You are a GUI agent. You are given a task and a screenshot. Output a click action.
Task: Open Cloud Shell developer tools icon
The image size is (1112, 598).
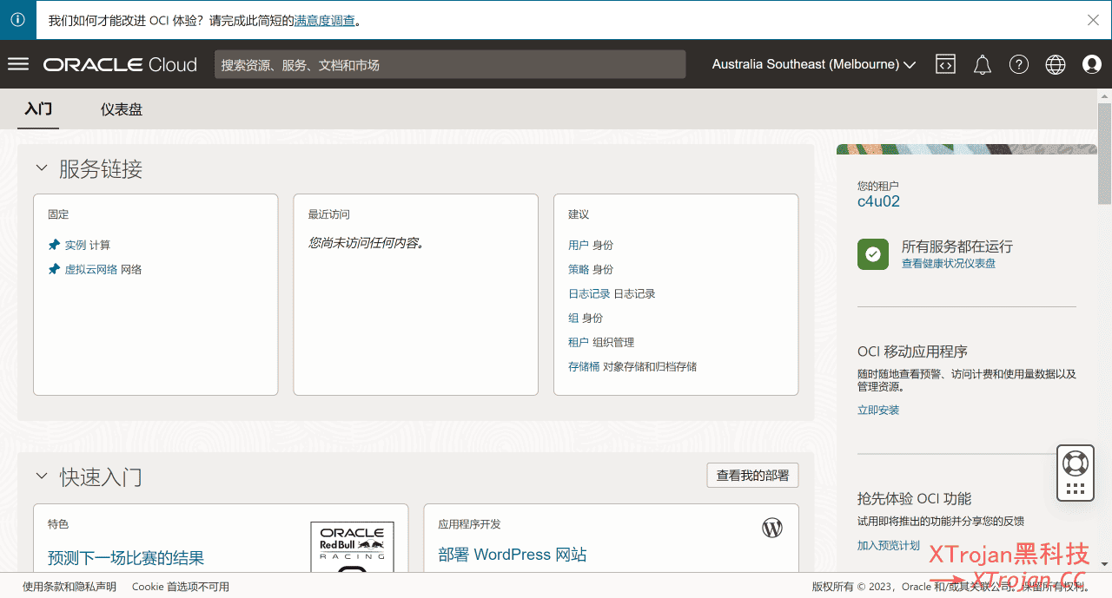pos(945,64)
